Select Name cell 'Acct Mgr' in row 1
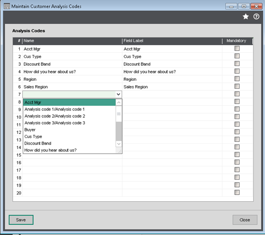 point(72,49)
